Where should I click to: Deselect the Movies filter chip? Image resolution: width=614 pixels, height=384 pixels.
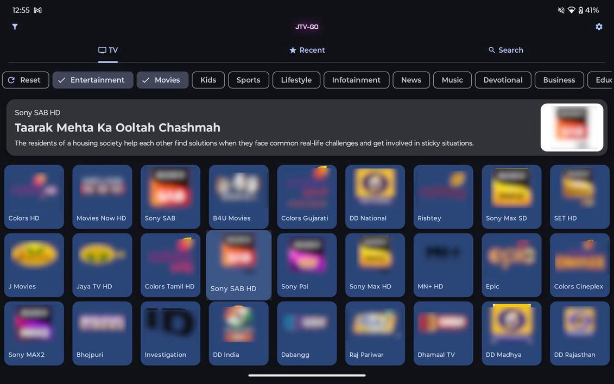tap(162, 80)
